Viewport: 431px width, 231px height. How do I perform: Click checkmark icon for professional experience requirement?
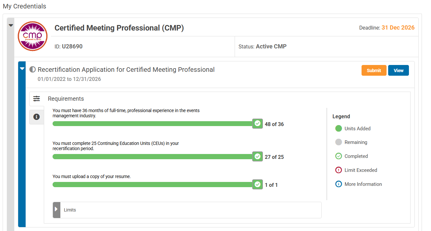[x=257, y=123]
